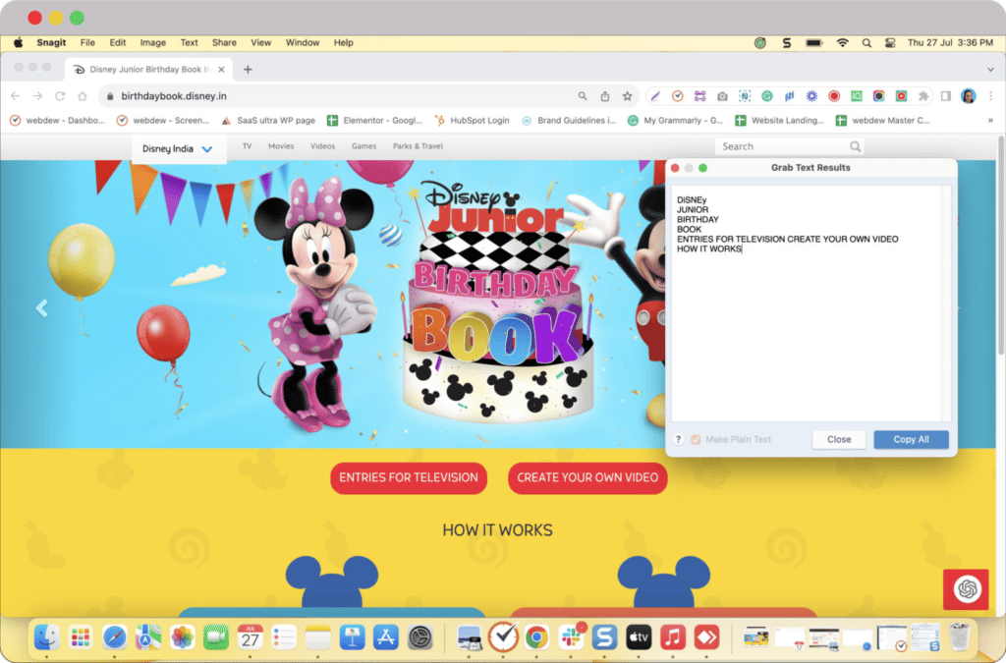Viewport: 1006px width, 663px height.
Task: Click the page share icon in address bar
Action: [x=605, y=96]
